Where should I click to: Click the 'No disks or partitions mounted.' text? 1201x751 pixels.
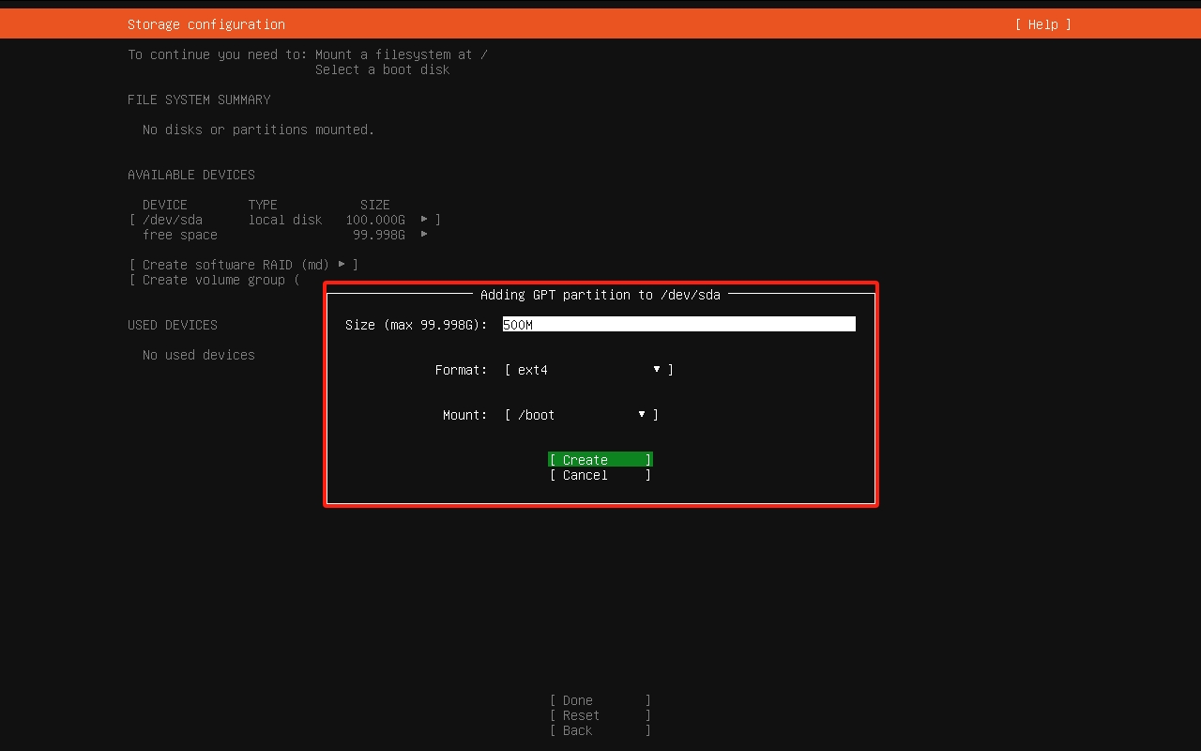(259, 130)
